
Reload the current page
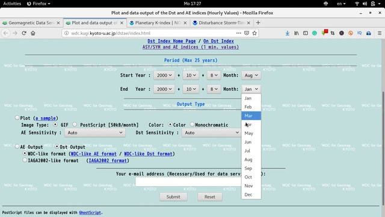(x=24, y=33)
